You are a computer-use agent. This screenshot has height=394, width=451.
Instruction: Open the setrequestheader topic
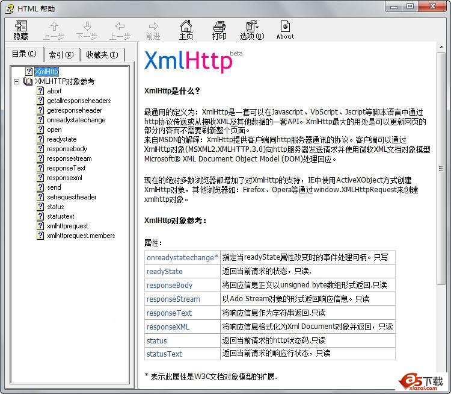click(72, 197)
